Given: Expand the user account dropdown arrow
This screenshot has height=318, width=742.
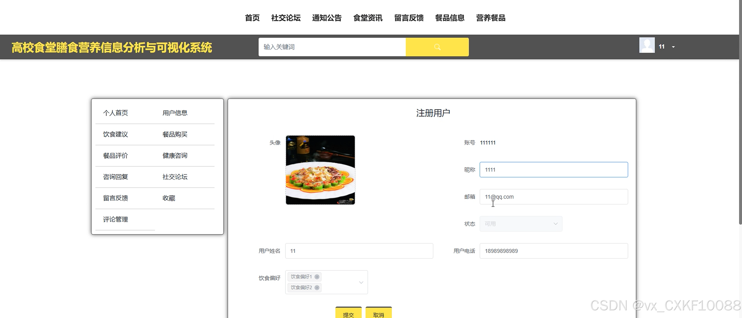Looking at the screenshot, I should tap(673, 47).
